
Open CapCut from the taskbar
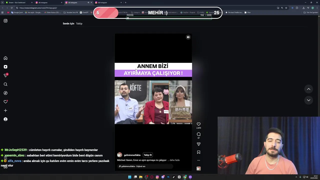pyautogui.click(x=179, y=177)
